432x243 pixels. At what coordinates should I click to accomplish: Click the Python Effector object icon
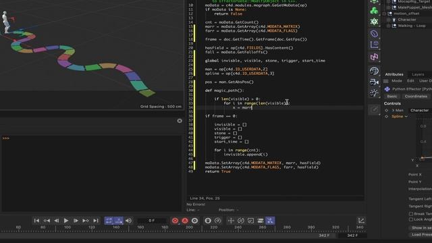(x=387, y=89)
